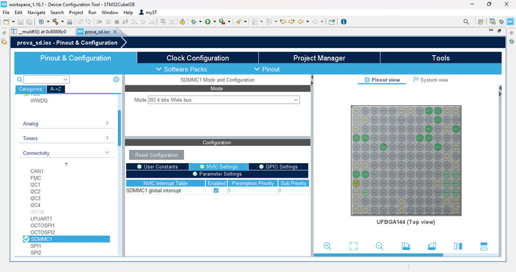
Task: Flip the chip view horizontally
Action: tap(458, 246)
